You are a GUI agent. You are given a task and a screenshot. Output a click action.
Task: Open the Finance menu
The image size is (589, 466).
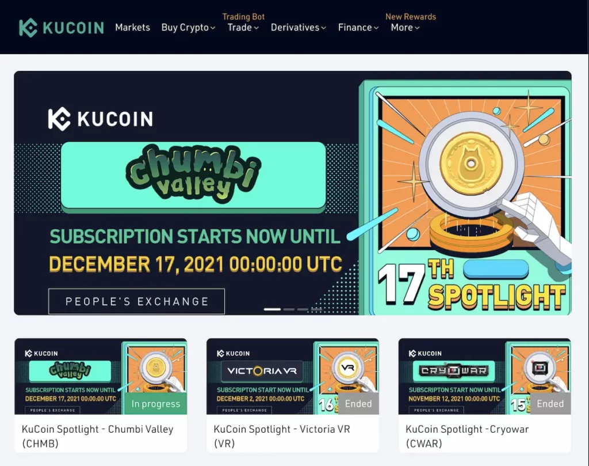pyautogui.click(x=358, y=28)
